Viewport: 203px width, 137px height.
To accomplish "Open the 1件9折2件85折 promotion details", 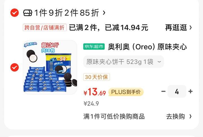I will 67,13.
